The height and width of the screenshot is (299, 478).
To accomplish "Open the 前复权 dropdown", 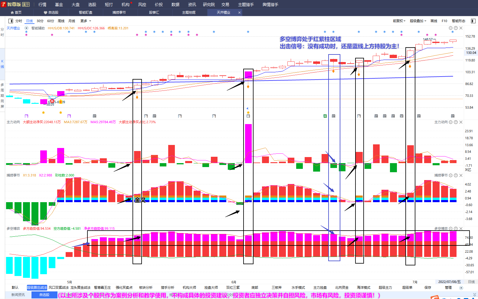I will (x=399, y=21).
